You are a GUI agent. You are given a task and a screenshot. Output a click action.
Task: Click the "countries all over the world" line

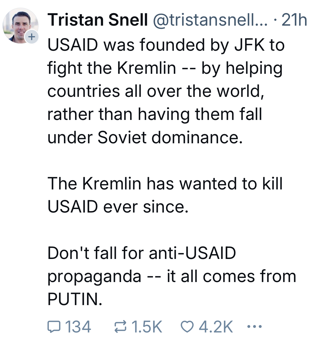pyautogui.click(x=156, y=91)
